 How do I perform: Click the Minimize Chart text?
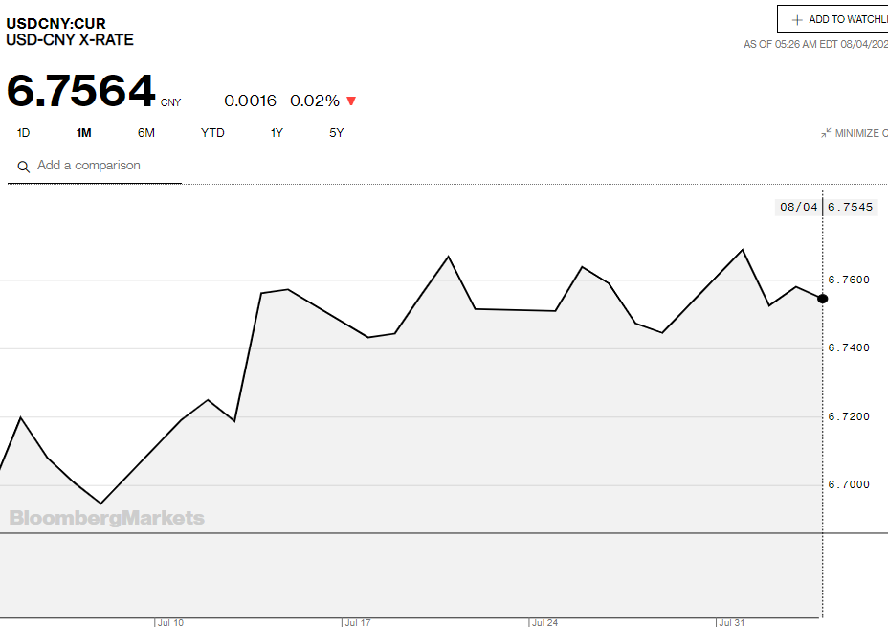[860, 133]
